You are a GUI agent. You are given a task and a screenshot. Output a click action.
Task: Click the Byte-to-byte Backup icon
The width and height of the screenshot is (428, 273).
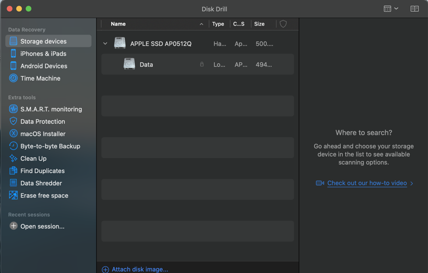point(13,146)
